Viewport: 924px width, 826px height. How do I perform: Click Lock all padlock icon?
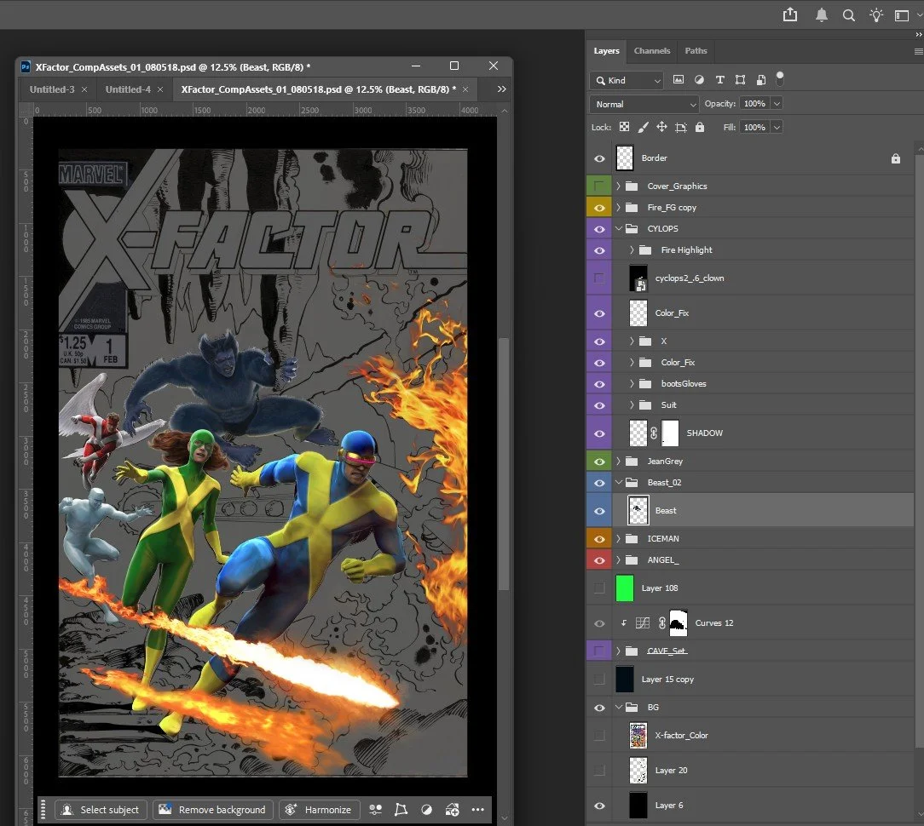700,127
